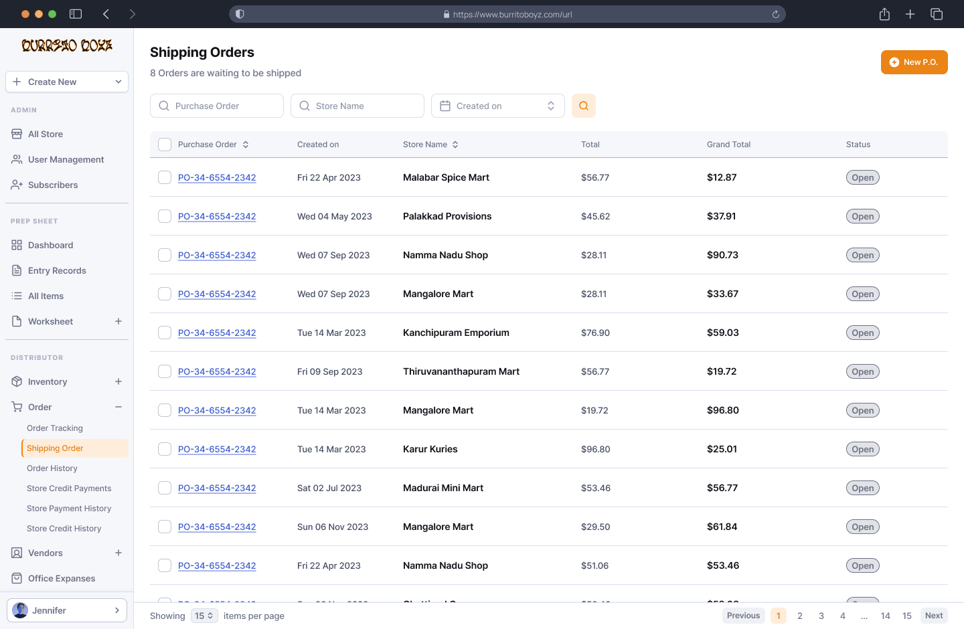Open PO link for Madurai Mini Mart

click(217, 488)
